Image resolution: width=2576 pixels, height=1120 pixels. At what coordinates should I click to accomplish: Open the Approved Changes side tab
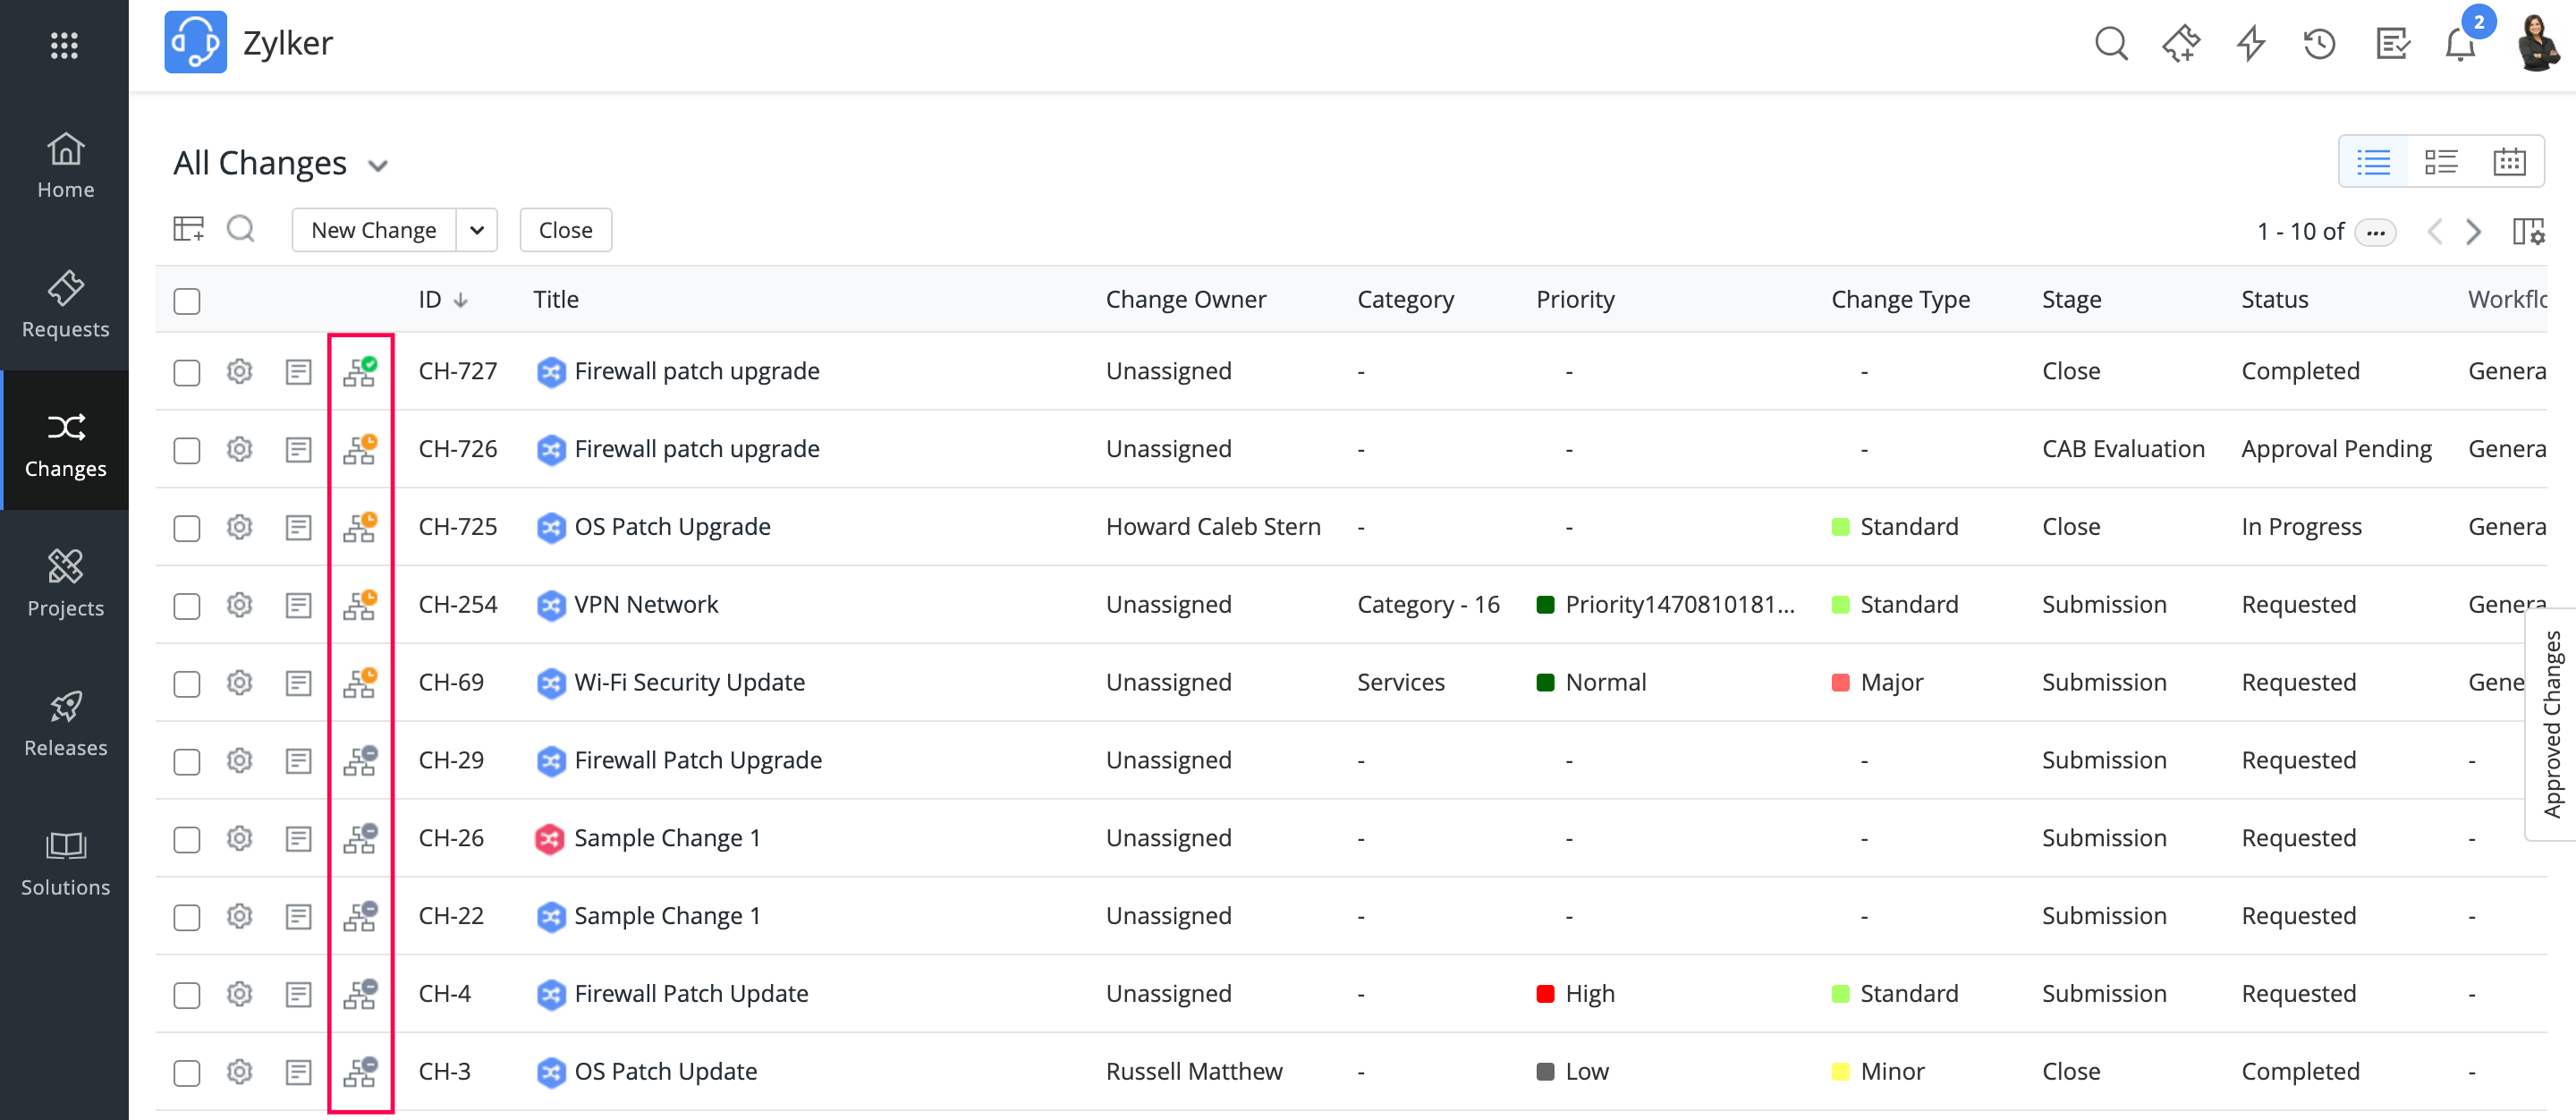click(2551, 724)
